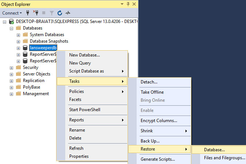Click the SQLEXPRESS server node icon
This screenshot has height=164, width=246.
coord(12,22)
